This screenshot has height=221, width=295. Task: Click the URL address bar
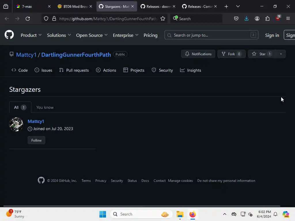coord(107,19)
